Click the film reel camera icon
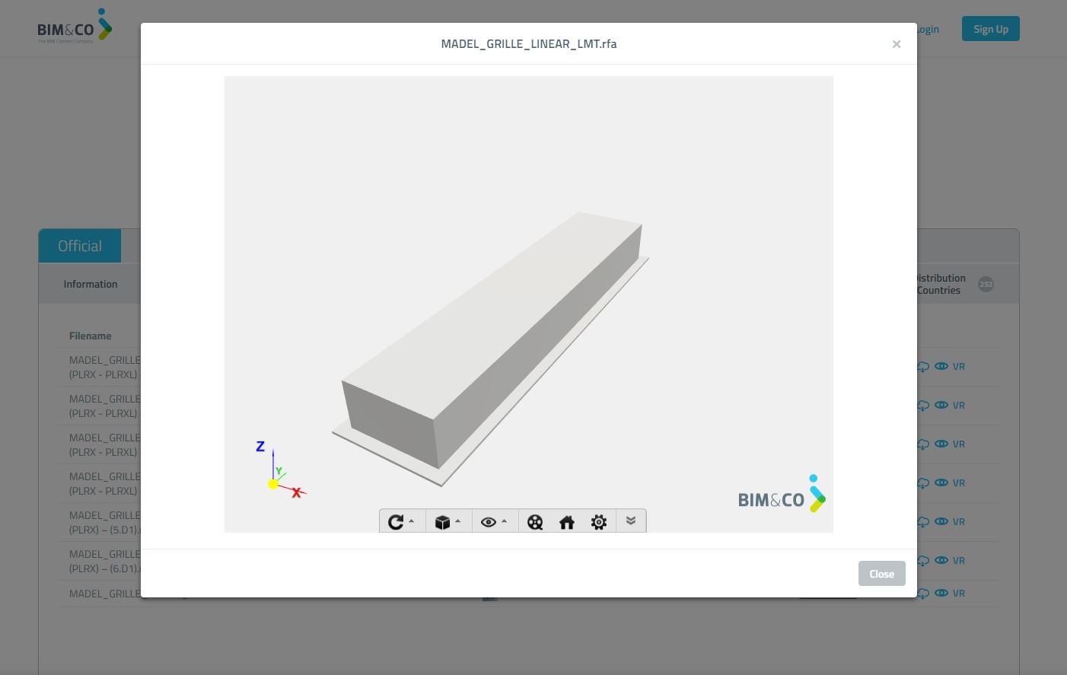 coord(535,522)
